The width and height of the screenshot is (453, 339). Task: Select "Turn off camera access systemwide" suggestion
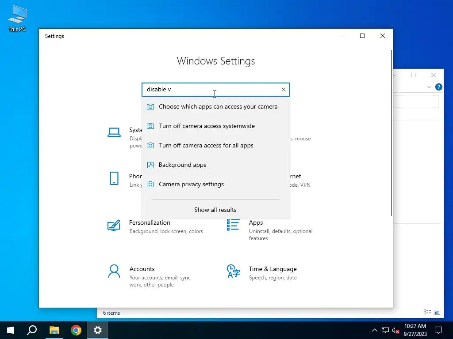tap(216, 126)
